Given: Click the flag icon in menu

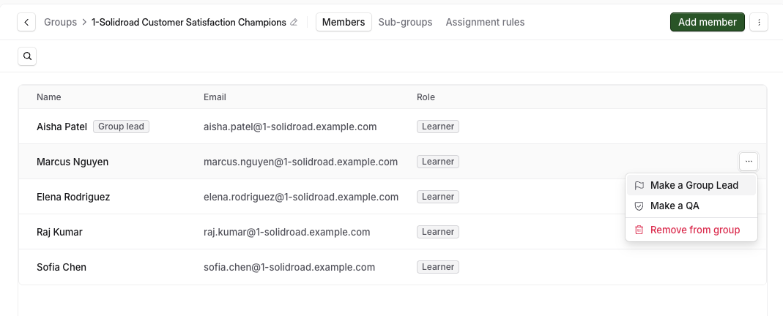Looking at the screenshot, I should coord(639,185).
